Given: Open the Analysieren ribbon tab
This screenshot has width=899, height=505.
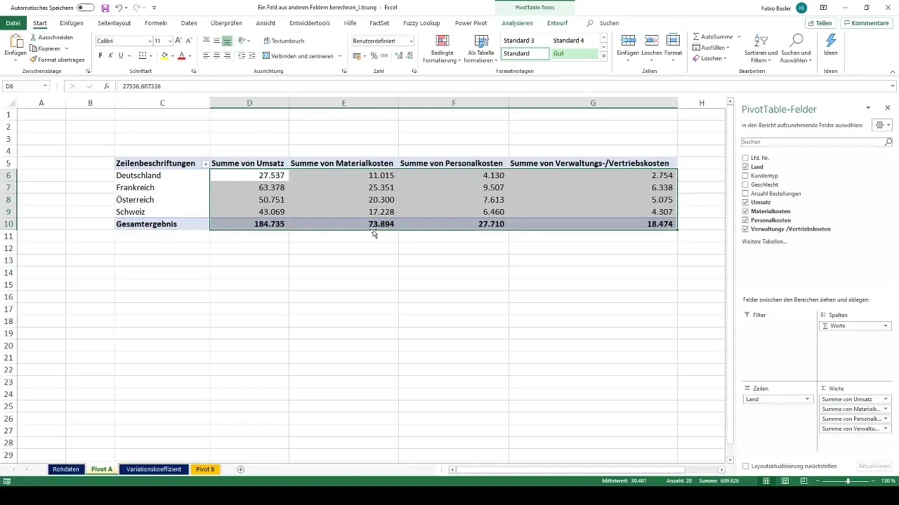Looking at the screenshot, I should point(517,23).
